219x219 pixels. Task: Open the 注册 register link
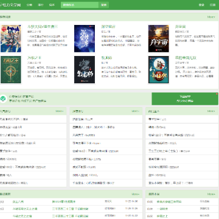tap(212, 5)
